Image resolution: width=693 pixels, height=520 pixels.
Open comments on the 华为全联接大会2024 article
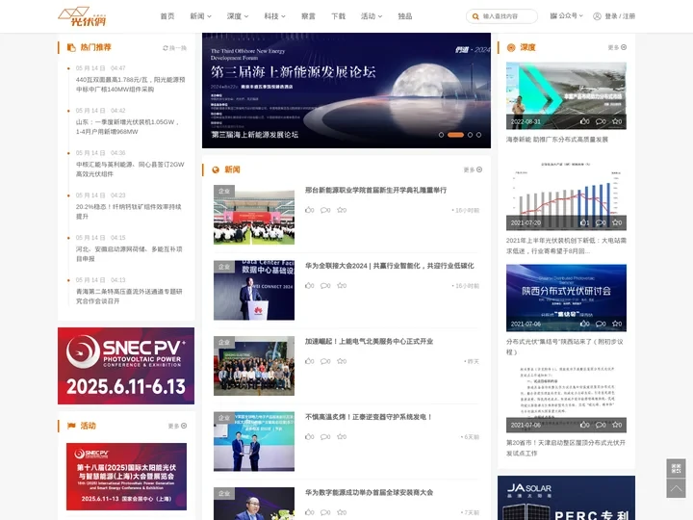pos(325,286)
